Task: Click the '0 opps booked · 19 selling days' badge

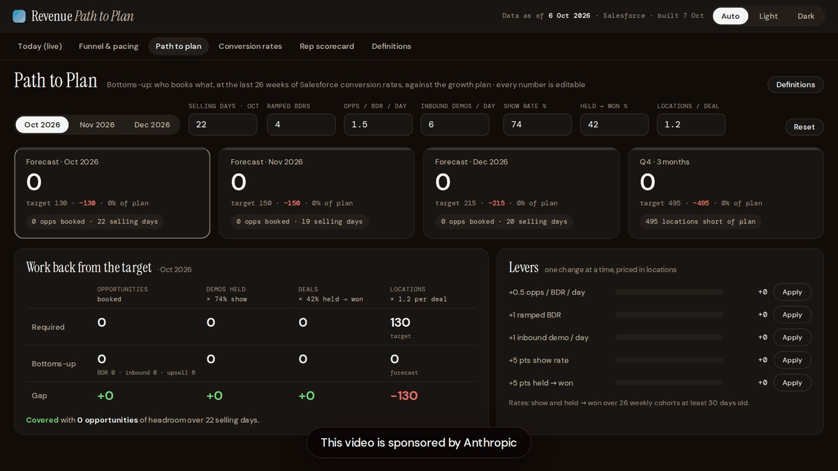Action: 300,221
